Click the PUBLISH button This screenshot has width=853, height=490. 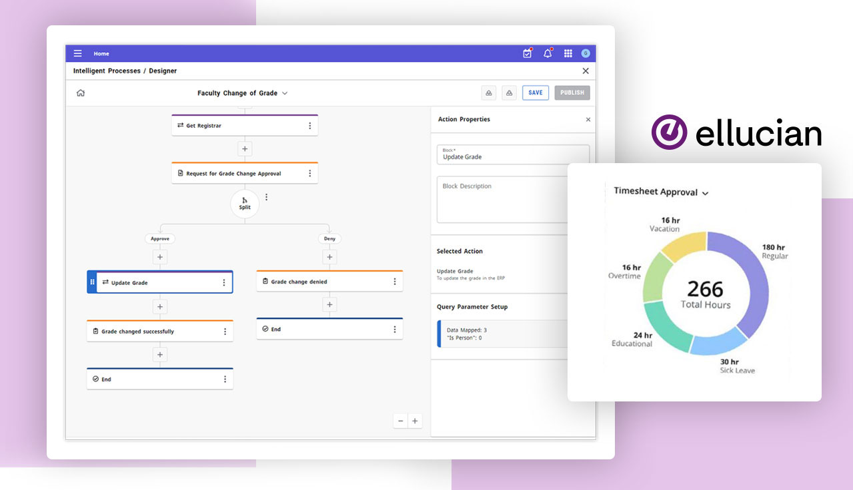572,93
